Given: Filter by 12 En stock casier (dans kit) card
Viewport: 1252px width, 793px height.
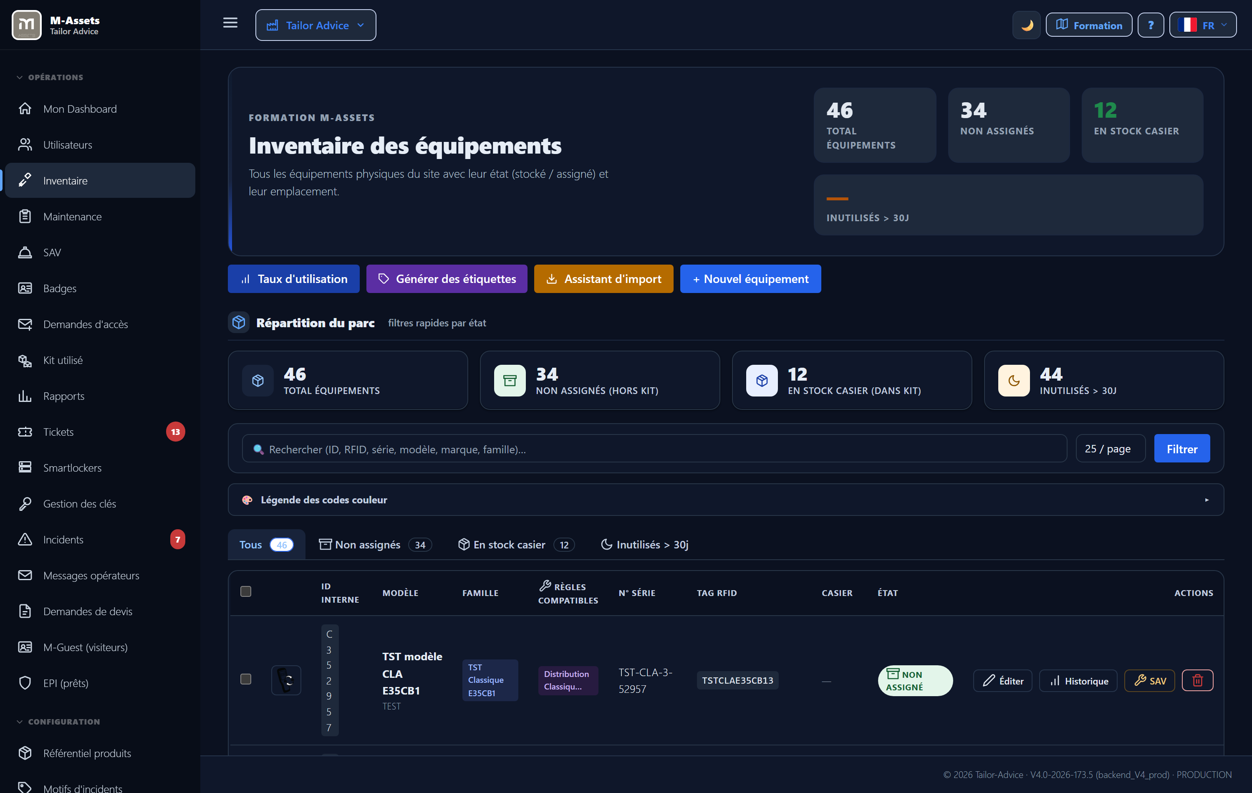Looking at the screenshot, I should point(852,380).
